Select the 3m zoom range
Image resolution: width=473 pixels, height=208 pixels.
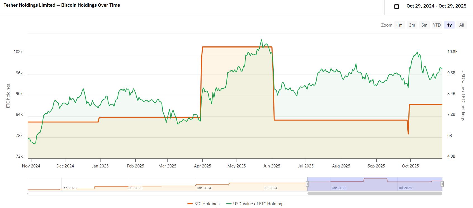point(412,25)
